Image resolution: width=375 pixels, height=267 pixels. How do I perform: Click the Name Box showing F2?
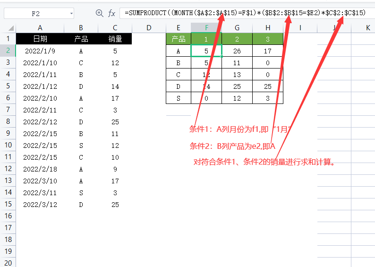[39, 13]
